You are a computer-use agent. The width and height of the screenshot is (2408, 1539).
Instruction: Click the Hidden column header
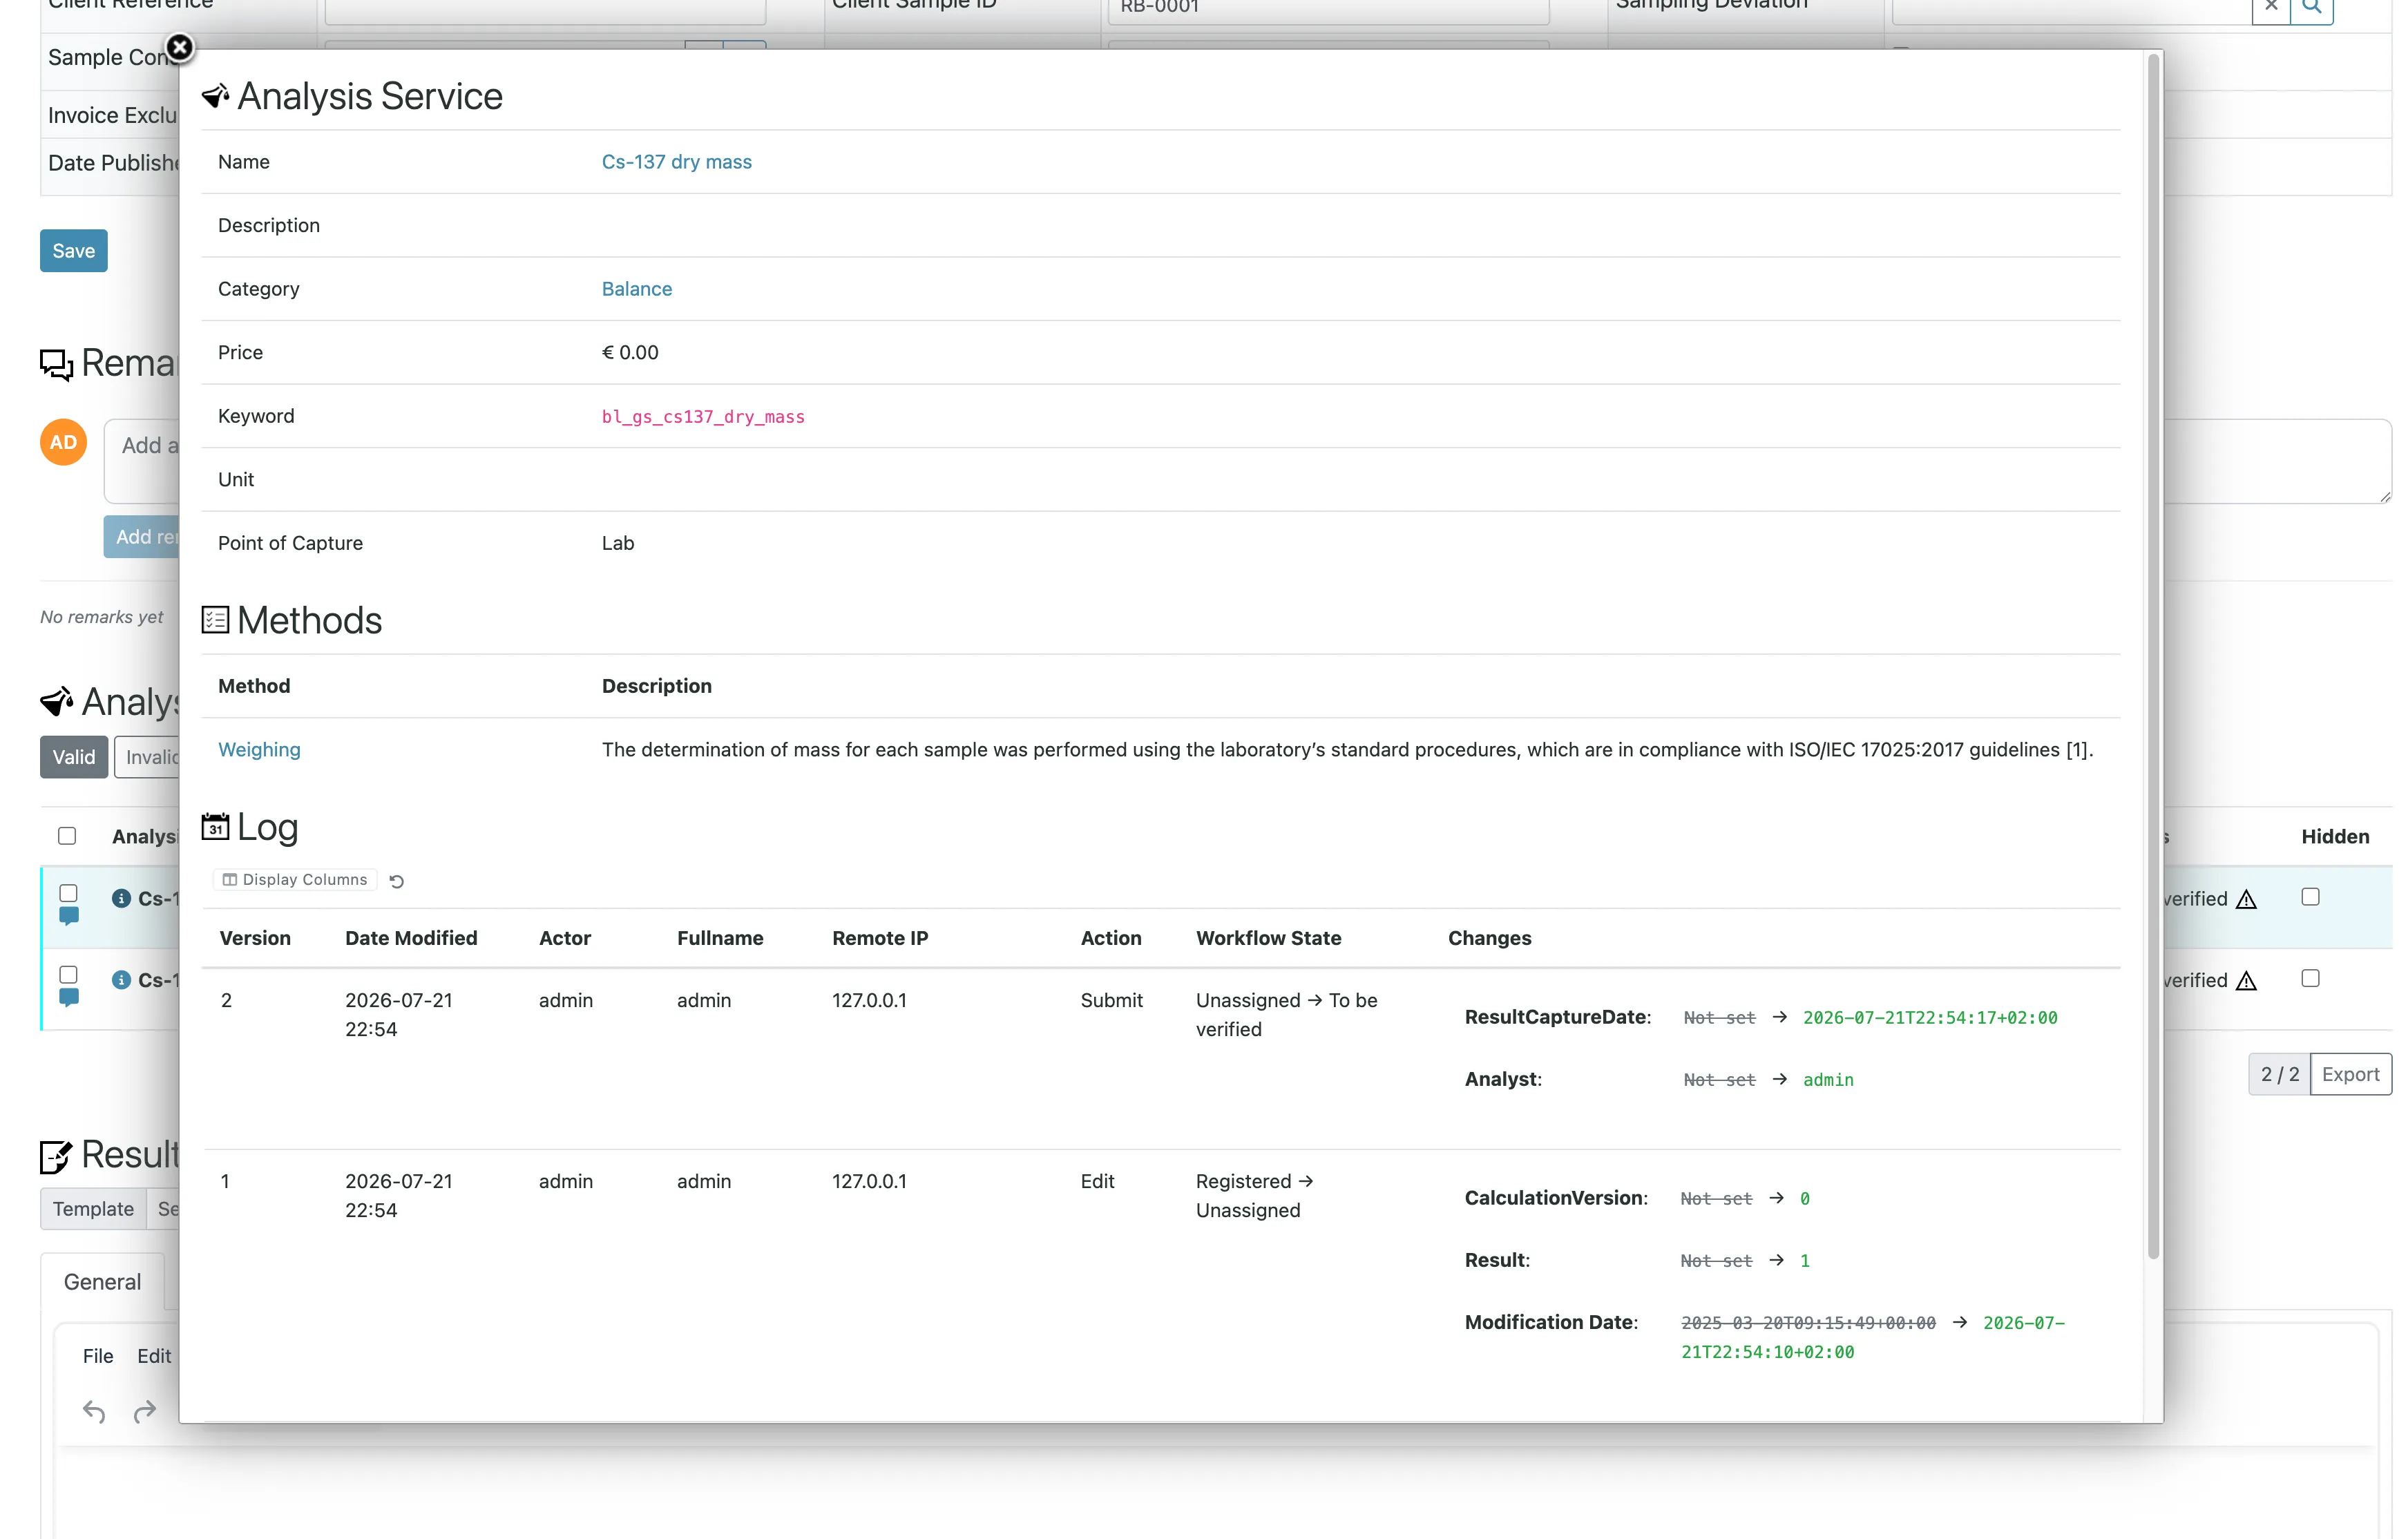tap(2335, 837)
